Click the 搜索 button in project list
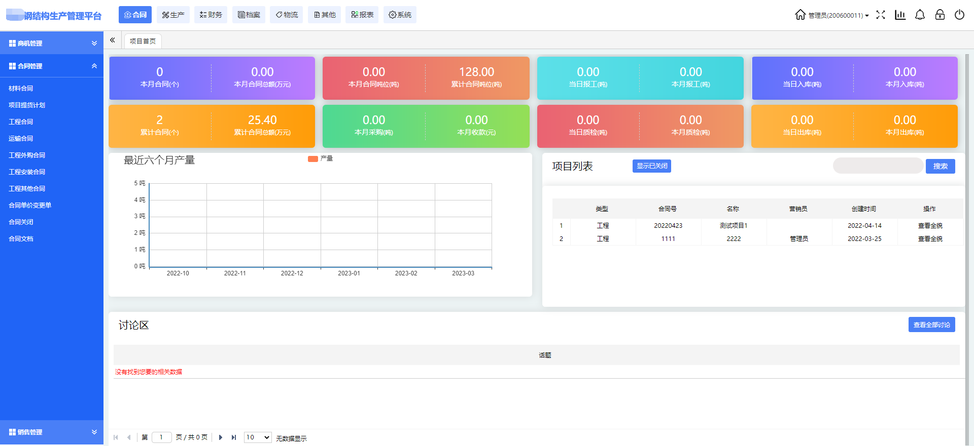 click(x=941, y=166)
